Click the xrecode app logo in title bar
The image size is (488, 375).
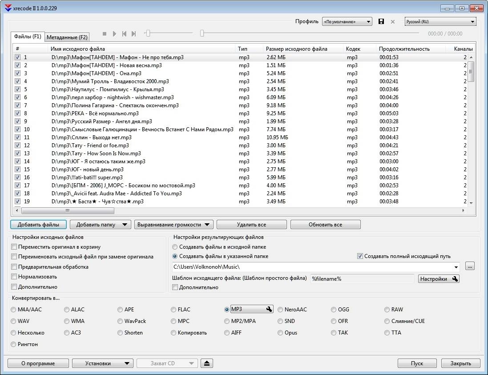coord(8,8)
